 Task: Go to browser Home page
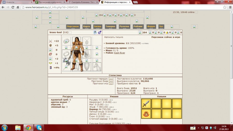pyautogui.click(x=18, y=7)
